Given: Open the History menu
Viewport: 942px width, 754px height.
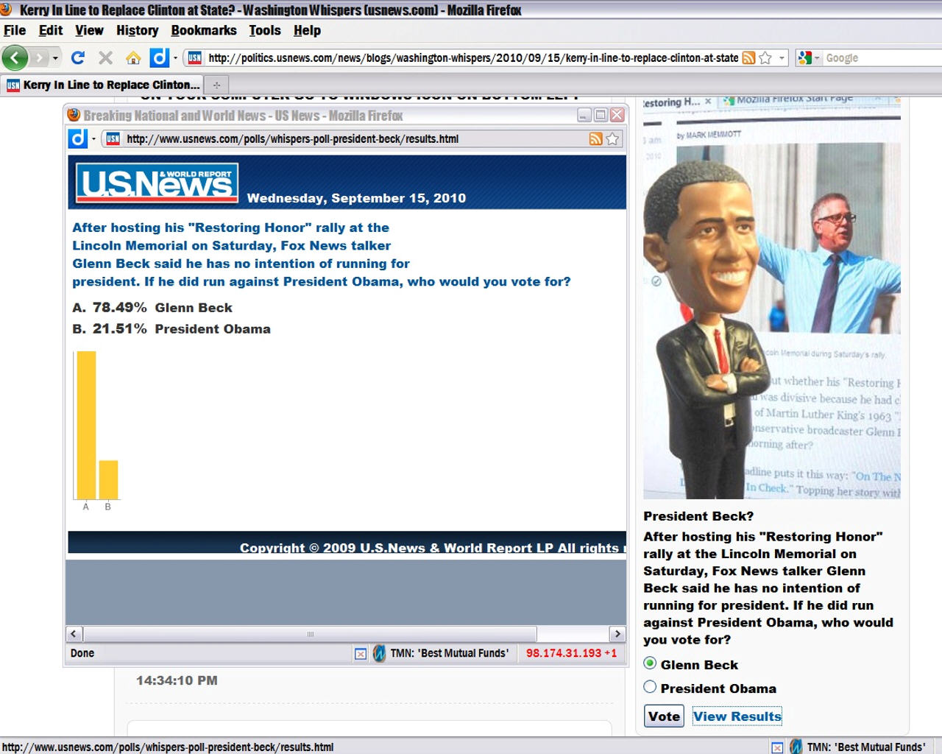Looking at the screenshot, I should tap(138, 30).
